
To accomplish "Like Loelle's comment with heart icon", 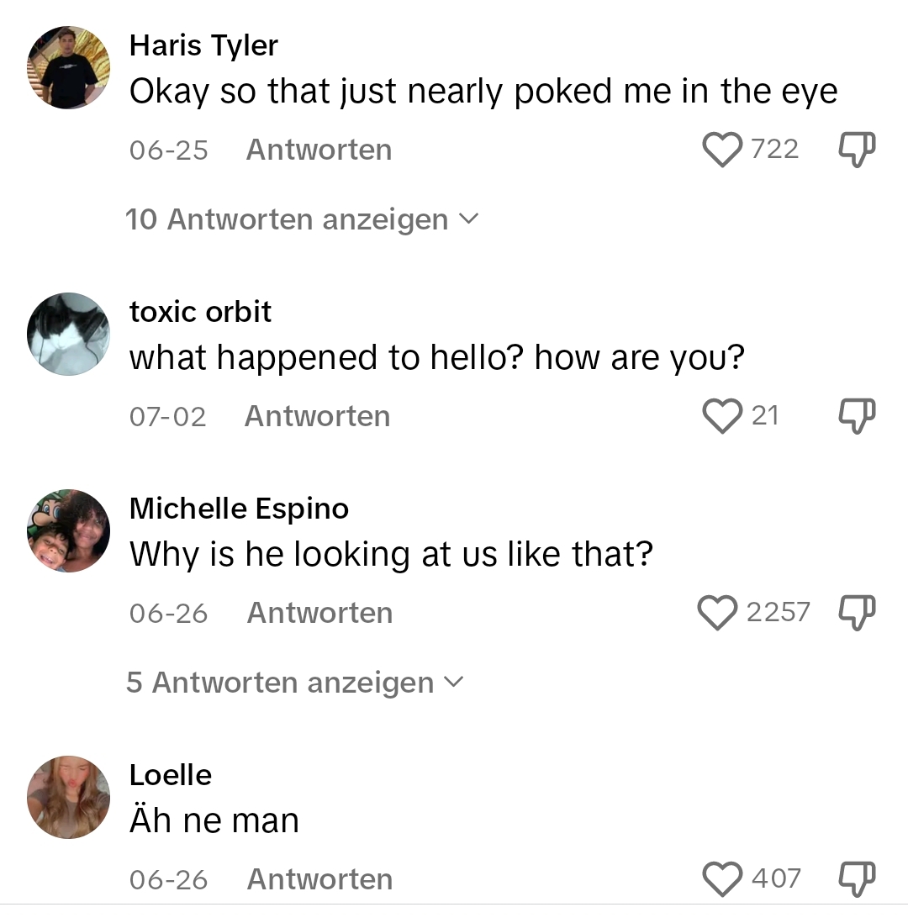I will 722,878.
